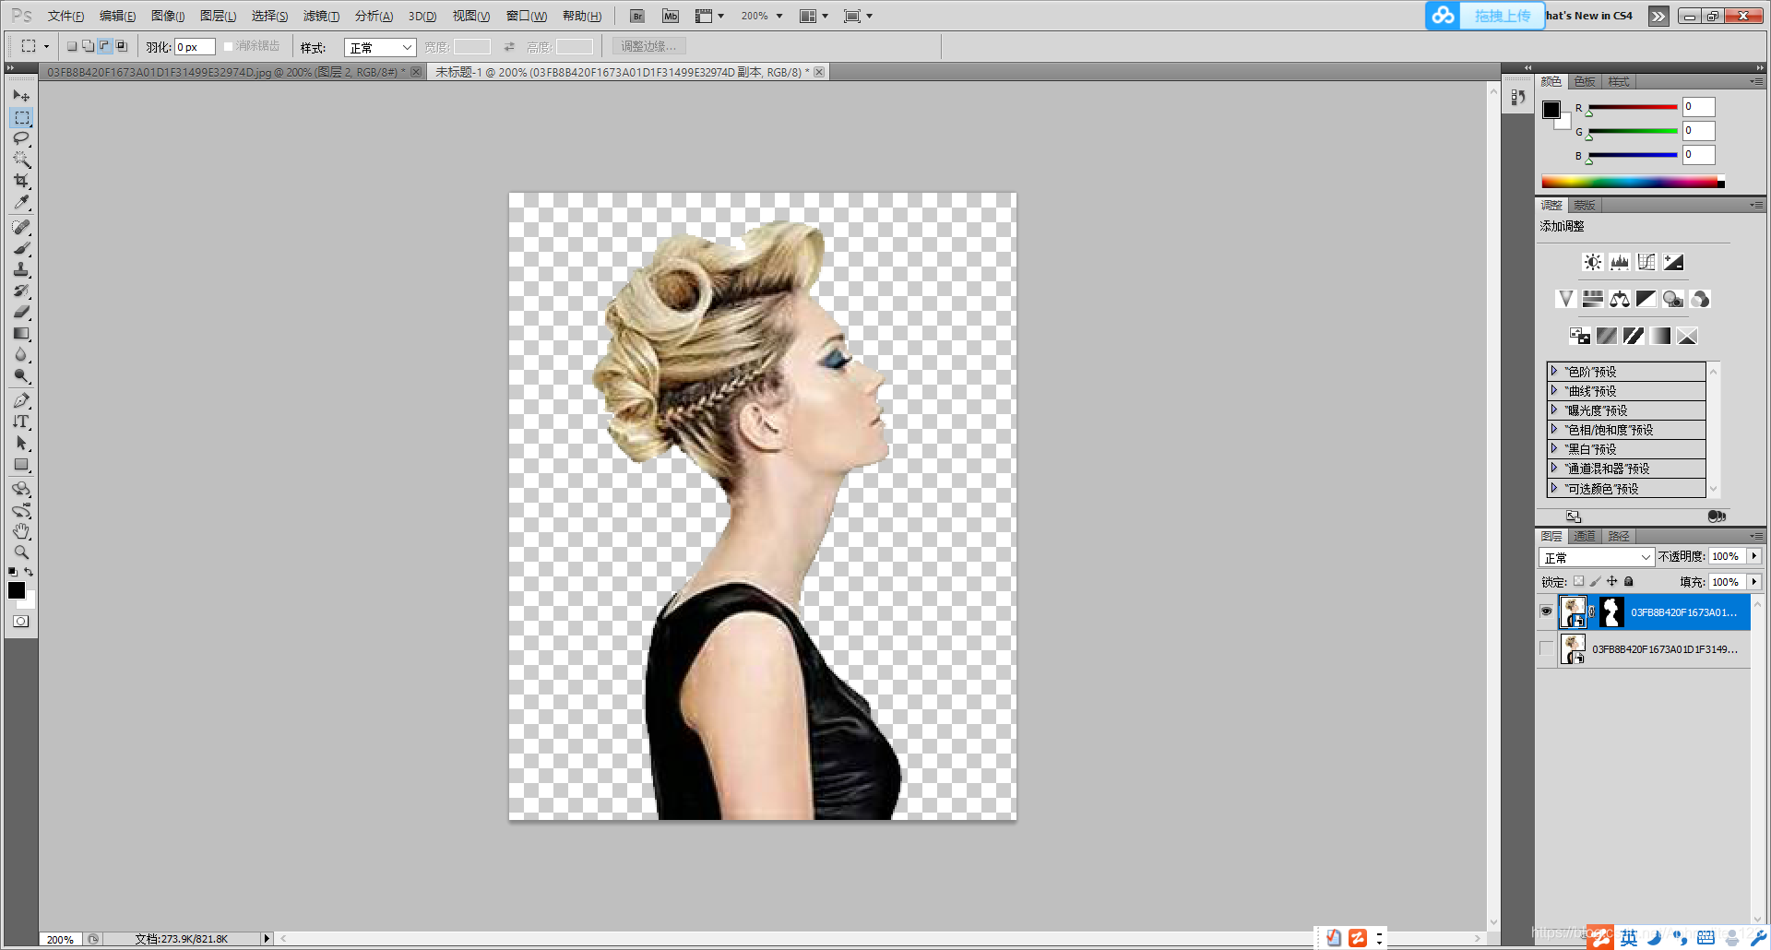
Task: Select the Brush tool
Action: pos(21,248)
